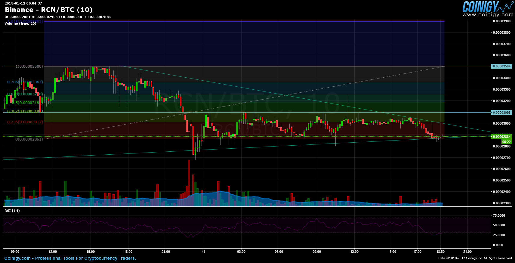Viewport: 515px width, 263px height.
Task: Click the 06:00 time axis label
Action: [279, 252]
